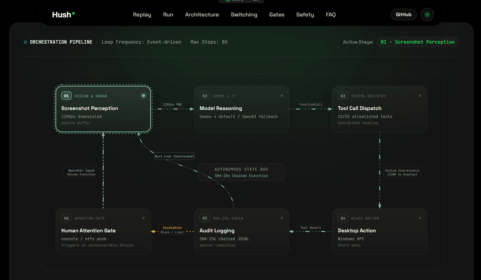Select the 06 stage number badge
Viewport: 481px width, 280px height.
coord(66,218)
